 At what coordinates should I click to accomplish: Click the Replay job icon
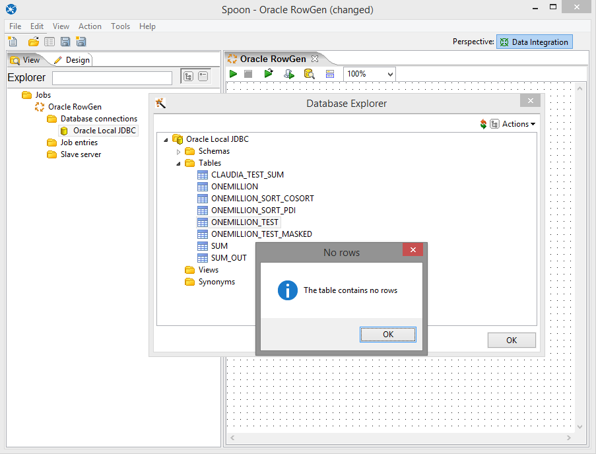tap(269, 73)
